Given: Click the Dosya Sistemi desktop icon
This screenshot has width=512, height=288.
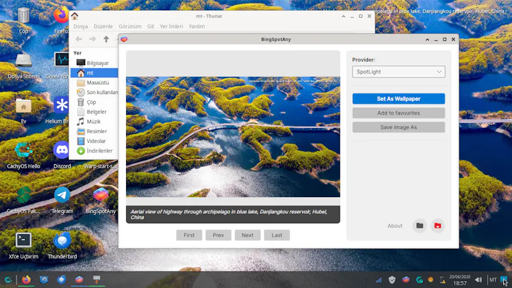Looking at the screenshot, I should click(24, 61).
